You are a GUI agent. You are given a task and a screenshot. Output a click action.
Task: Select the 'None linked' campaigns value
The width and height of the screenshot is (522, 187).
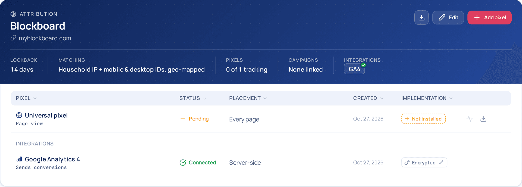coord(306,70)
